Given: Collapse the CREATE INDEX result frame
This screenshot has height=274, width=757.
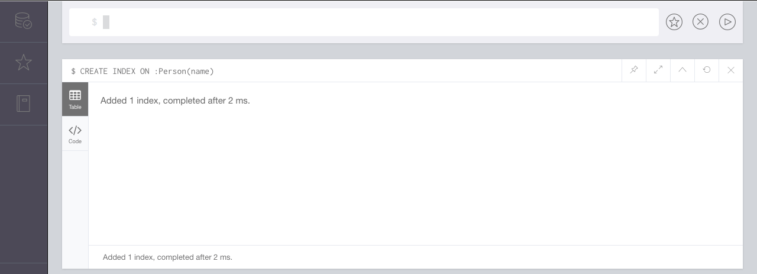Looking at the screenshot, I should pyautogui.click(x=682, y=70).
